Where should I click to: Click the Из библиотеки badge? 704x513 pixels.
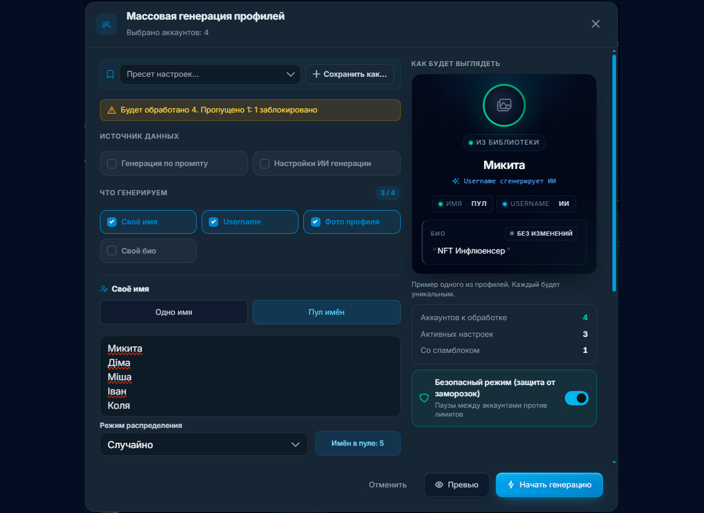(x=504, y=142)
